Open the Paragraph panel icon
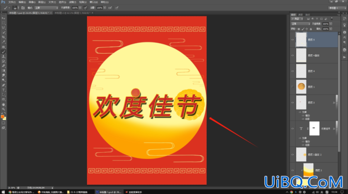Viewport: 348px width, 194px height. (x=345, y=42)
